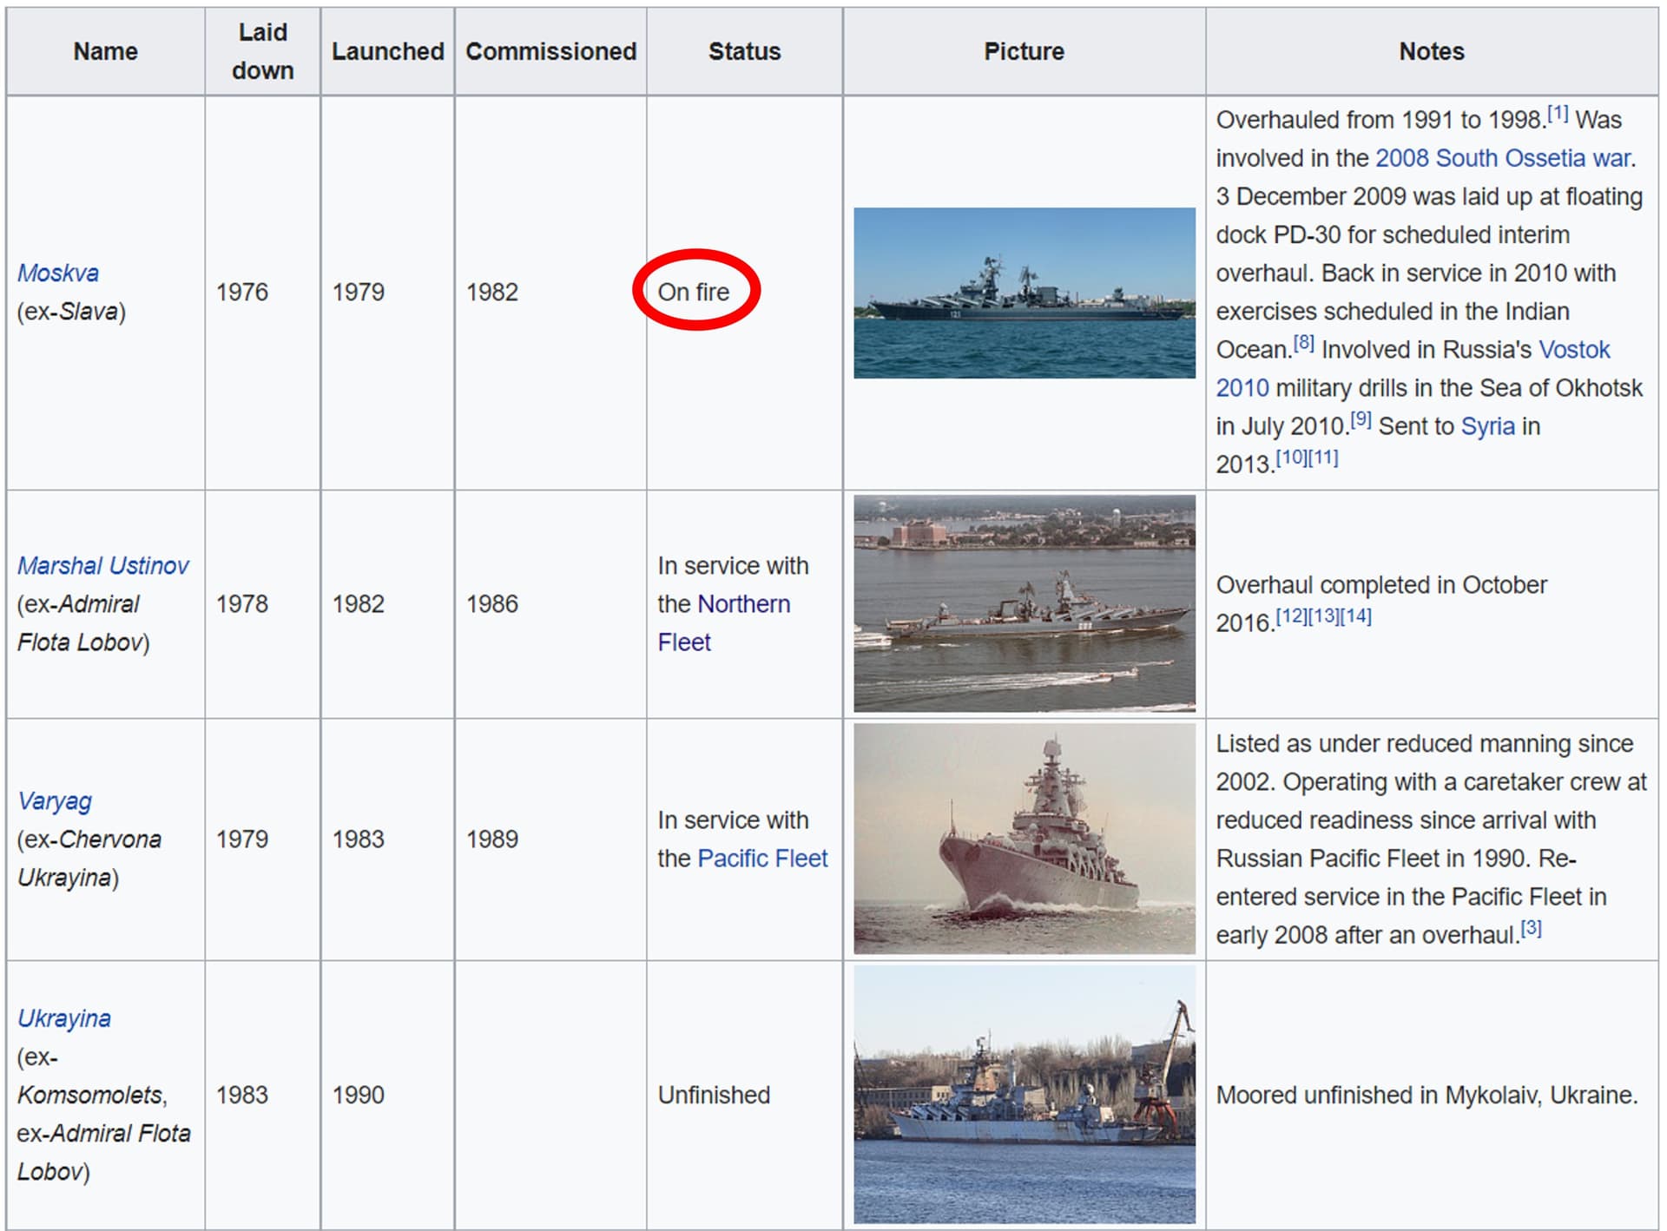
Task: Open citation [8] after Indian Ocean
Action: point(1303,342)
